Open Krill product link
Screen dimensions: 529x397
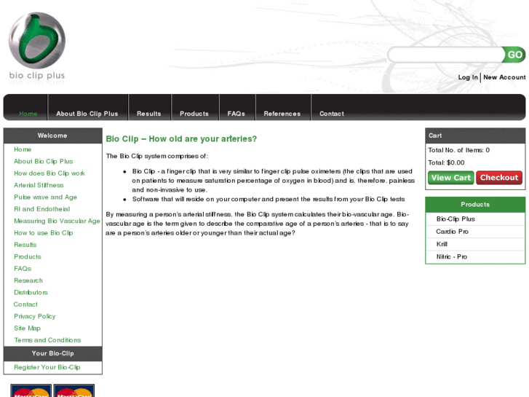[x=442, y=244]
